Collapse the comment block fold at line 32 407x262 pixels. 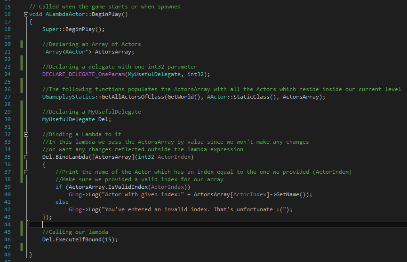point(26,134)
